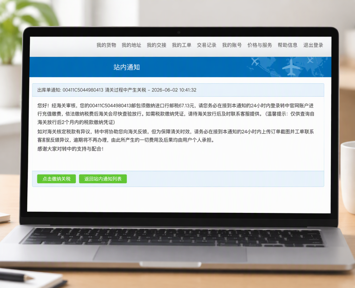Go to 我的地址 menu item
This screenshot has width=355, height=288.
pyautogui.click(x=131, y=45)
